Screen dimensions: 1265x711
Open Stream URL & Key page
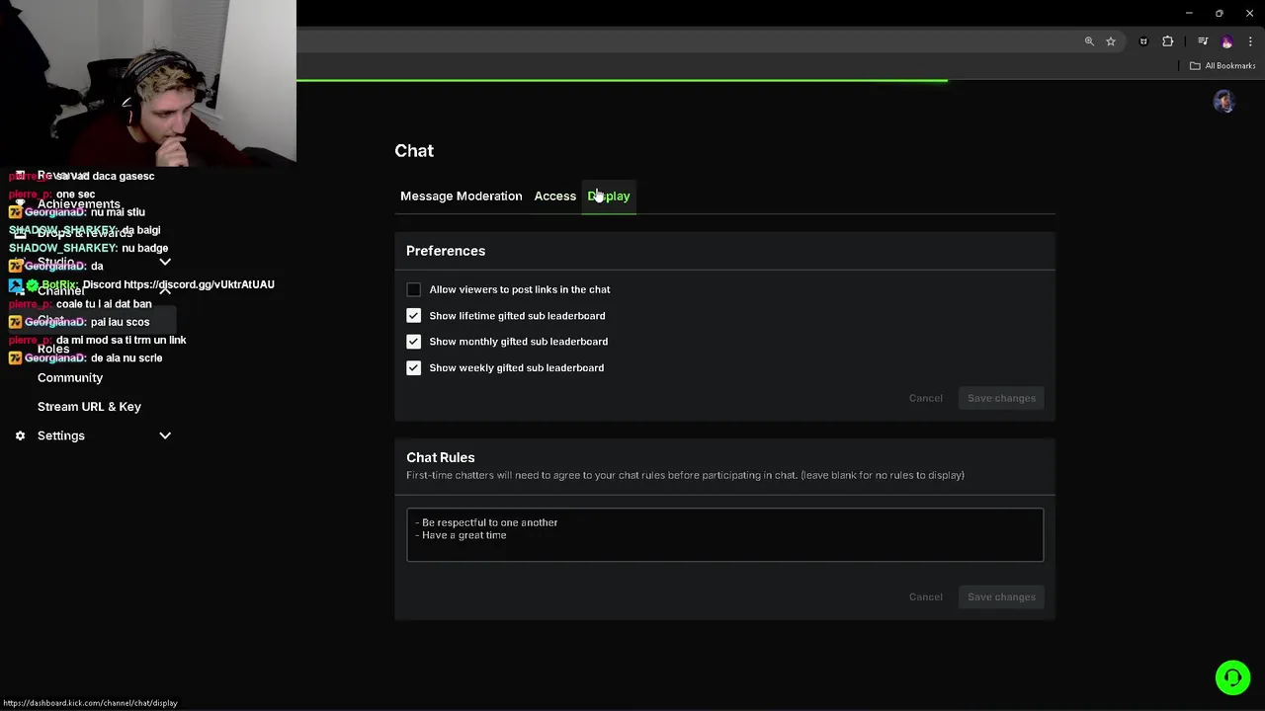tap(89, 407)
